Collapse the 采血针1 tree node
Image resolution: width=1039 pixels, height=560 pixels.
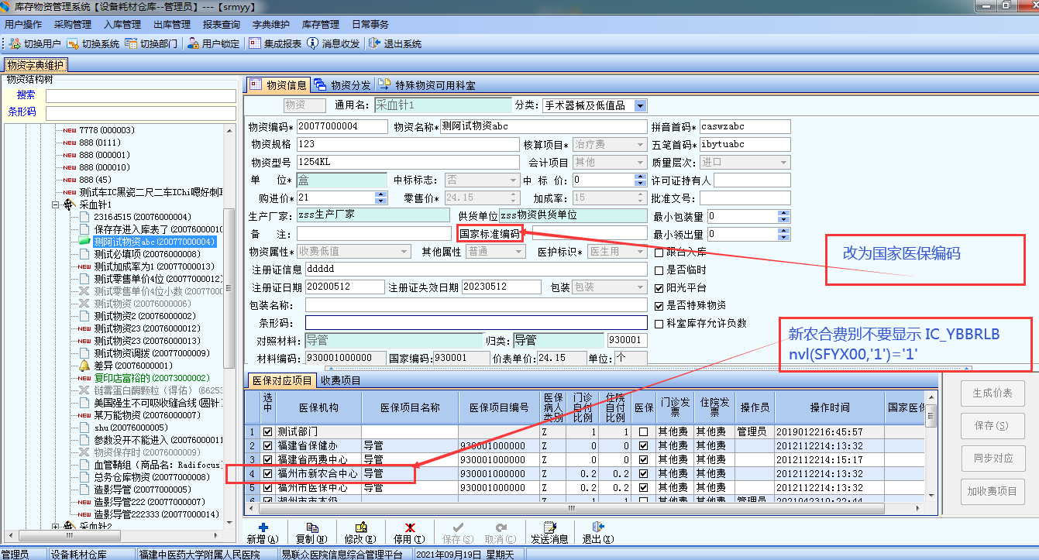tap(56, 205)
